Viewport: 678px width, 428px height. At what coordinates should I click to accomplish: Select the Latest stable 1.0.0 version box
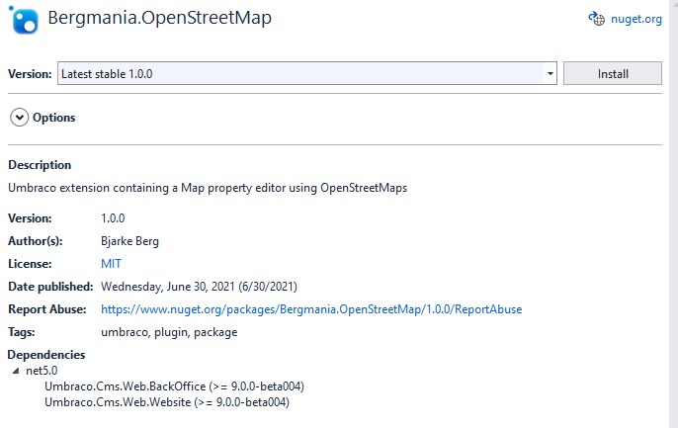(307, 73)
